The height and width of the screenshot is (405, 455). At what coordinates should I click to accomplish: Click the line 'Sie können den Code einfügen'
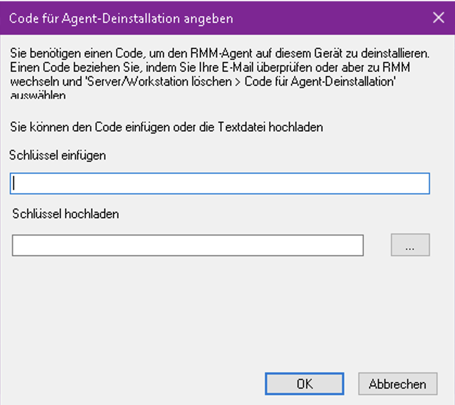(x=167, y=128)
